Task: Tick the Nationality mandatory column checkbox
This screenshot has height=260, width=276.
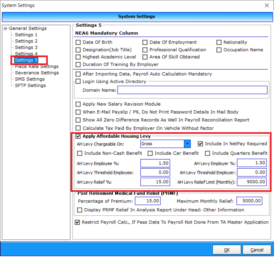Action: coord(219,42)
